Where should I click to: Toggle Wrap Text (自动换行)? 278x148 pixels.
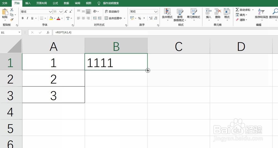click(112, 11)
